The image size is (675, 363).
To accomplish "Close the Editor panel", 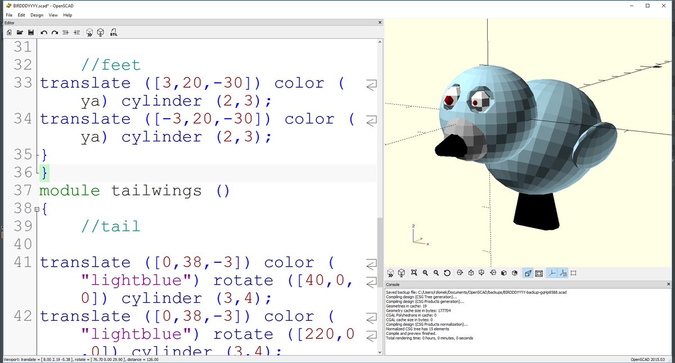I will (x=379, y=23).
